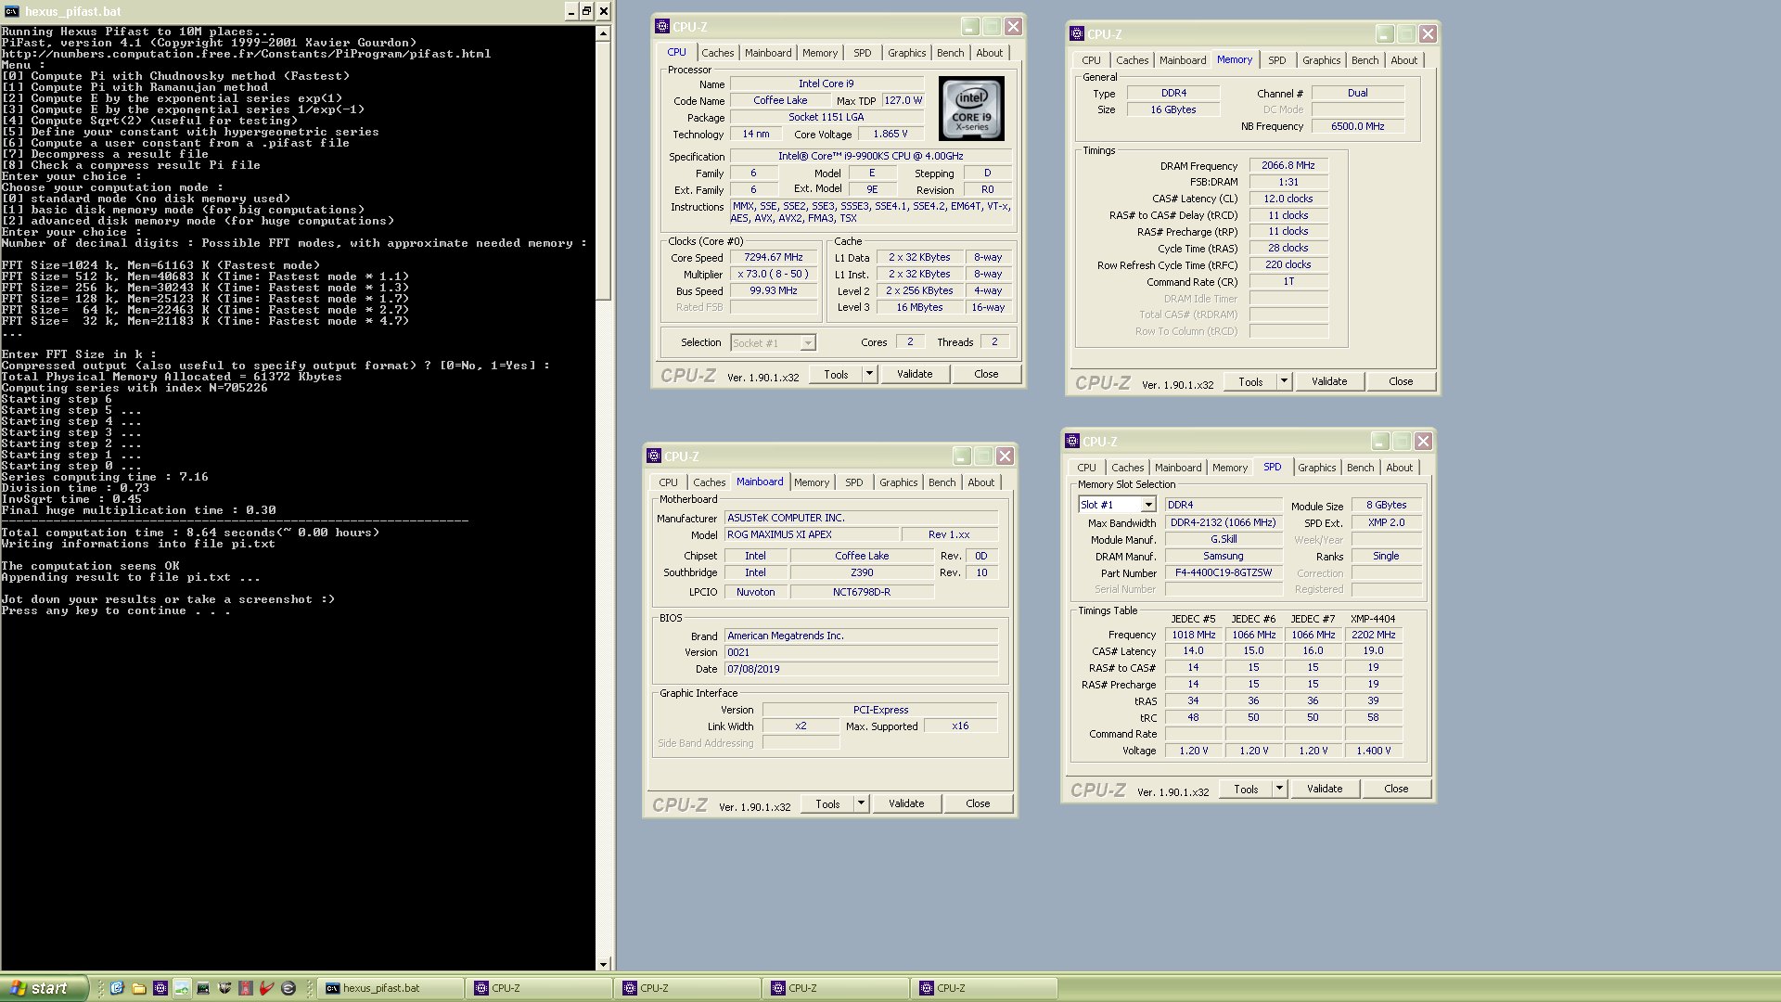Click the console scrollbar up arrow

(x=603, y=33)
